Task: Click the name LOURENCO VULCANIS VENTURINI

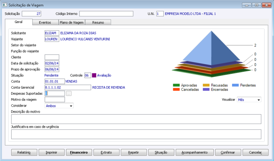Action: pyautogui.click(x=85, y=39)
